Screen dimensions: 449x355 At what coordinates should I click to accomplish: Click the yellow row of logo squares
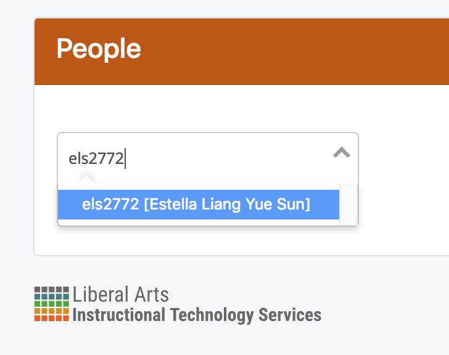point(52,311)
